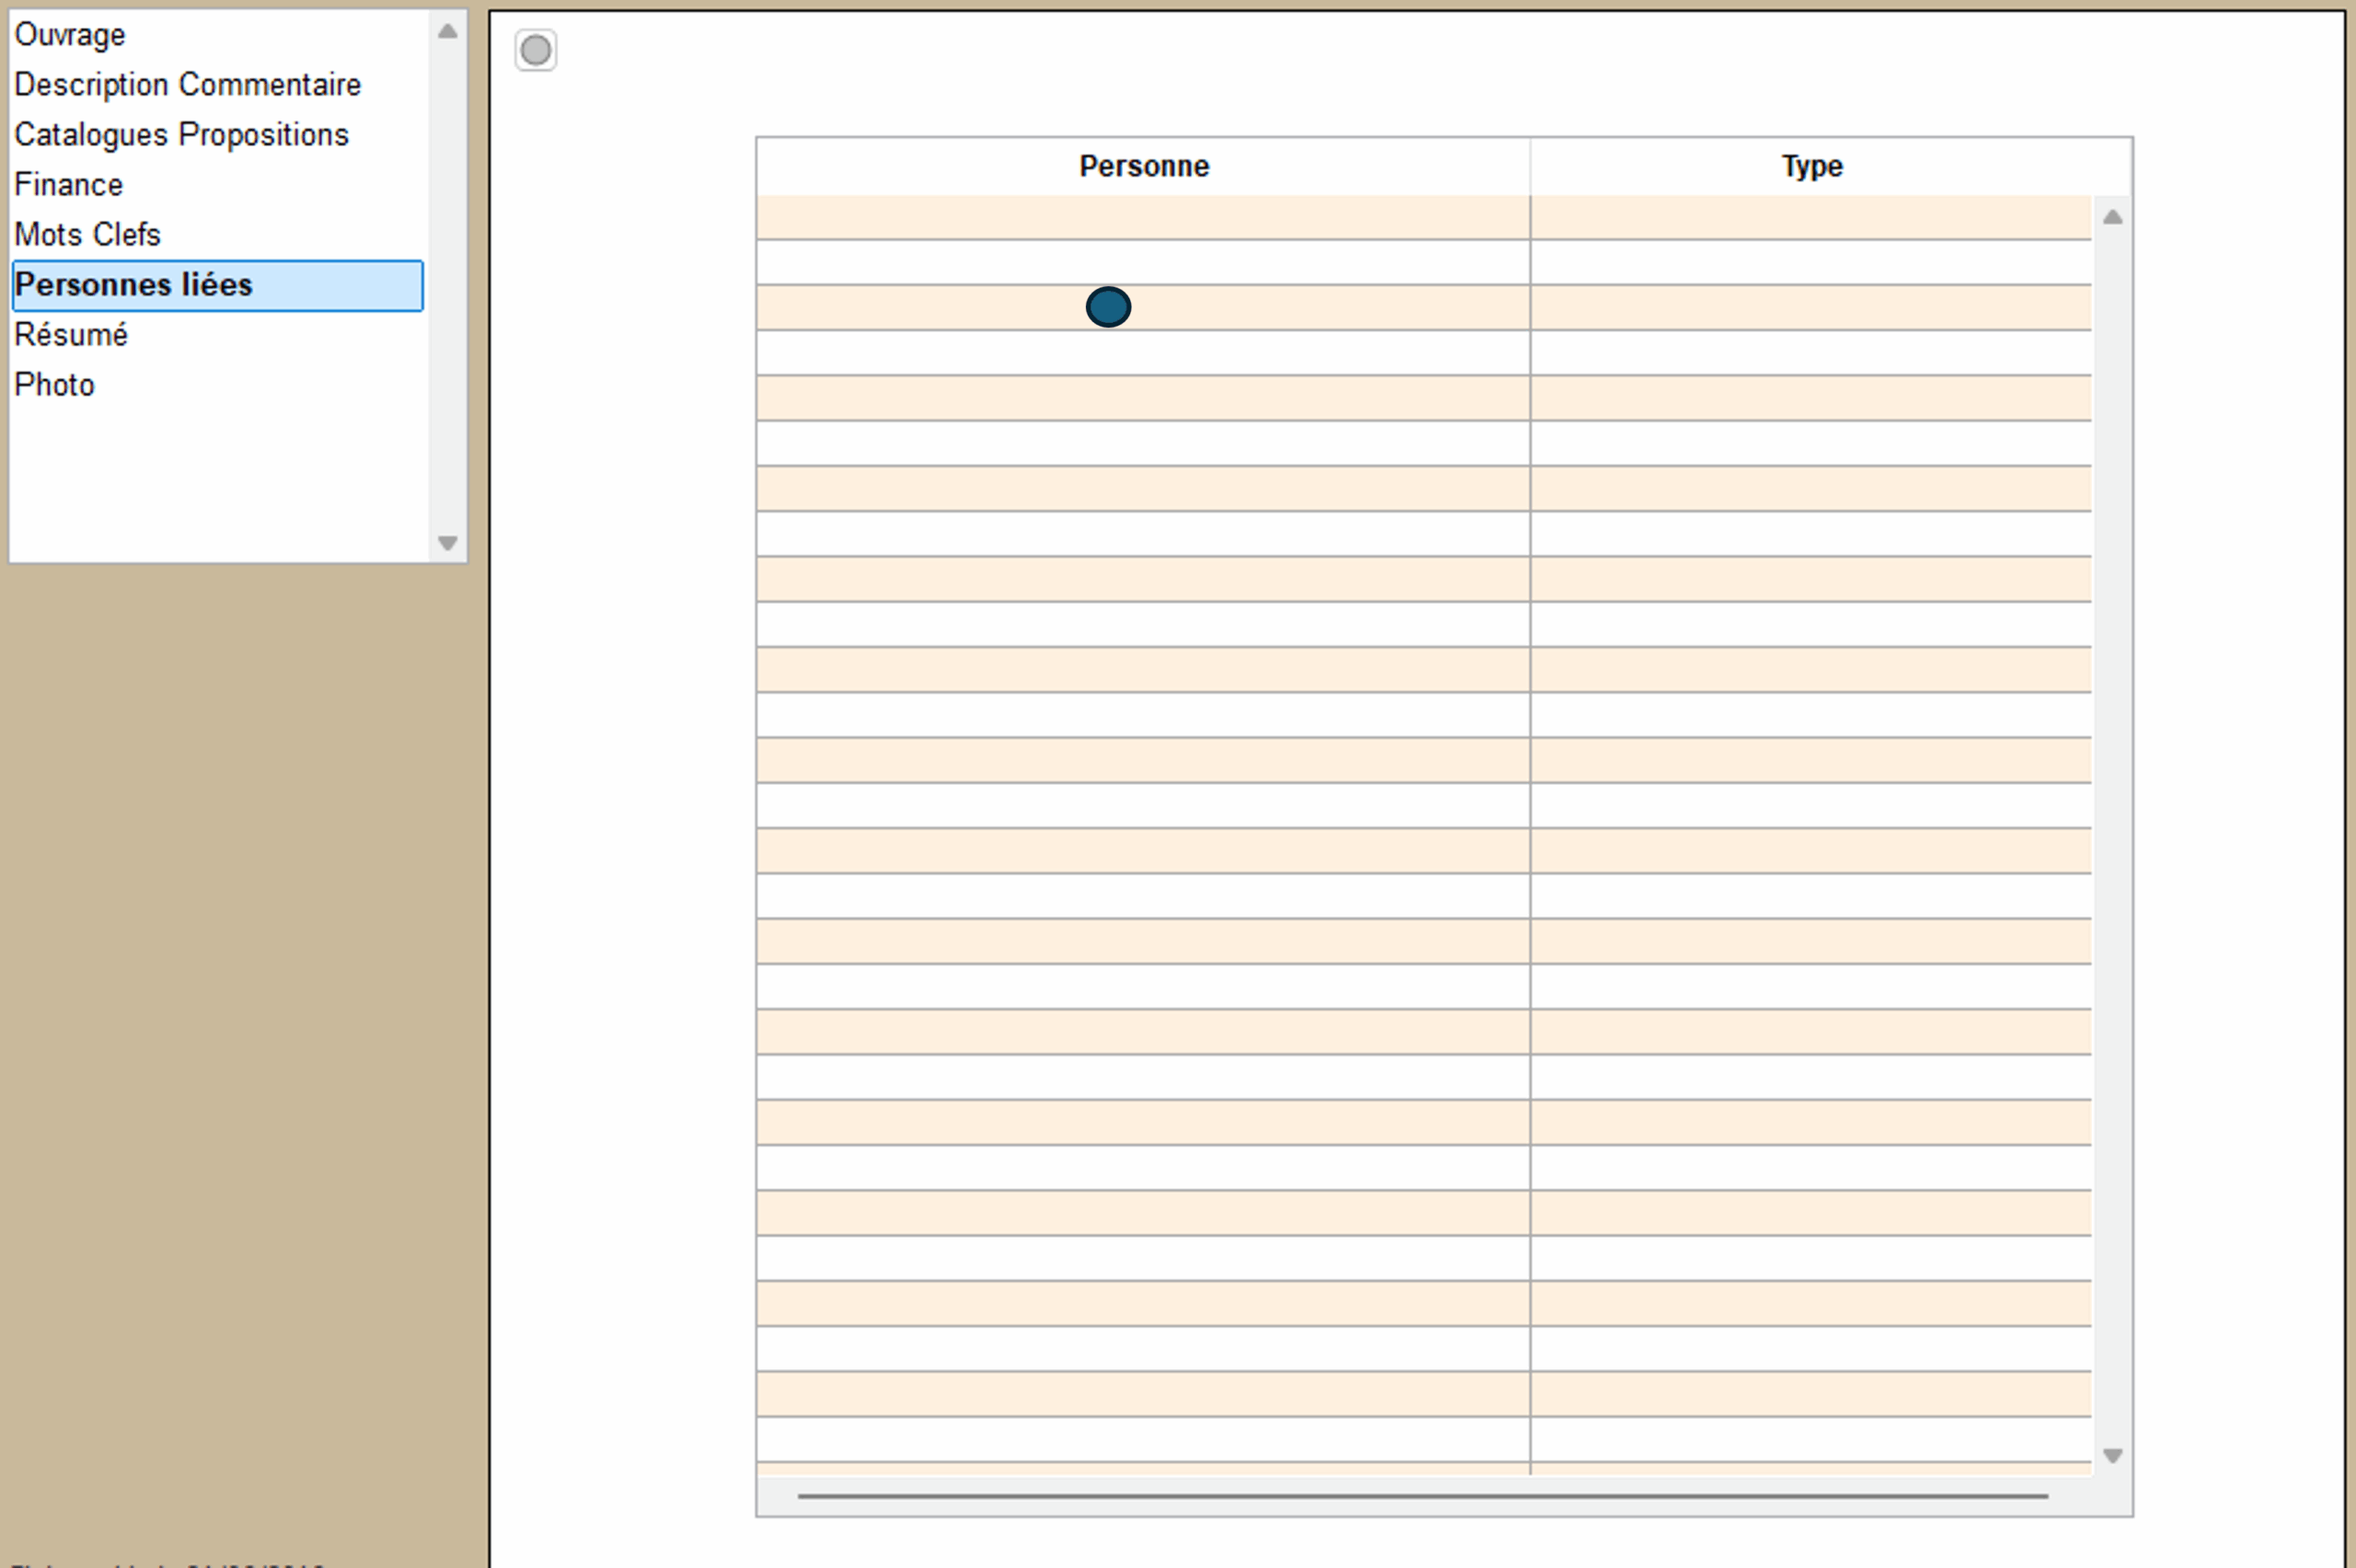
Task: Click the first empty Type cell
Action: (x=1810, y=217)
